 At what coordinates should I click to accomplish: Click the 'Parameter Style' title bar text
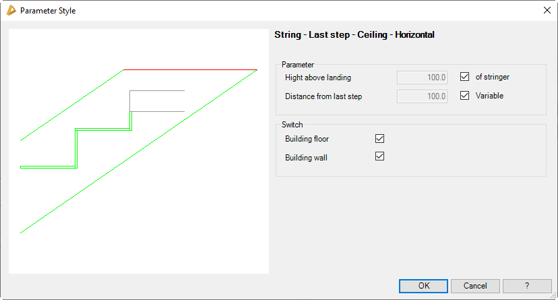pyautogui.click(x=48, y=11)
